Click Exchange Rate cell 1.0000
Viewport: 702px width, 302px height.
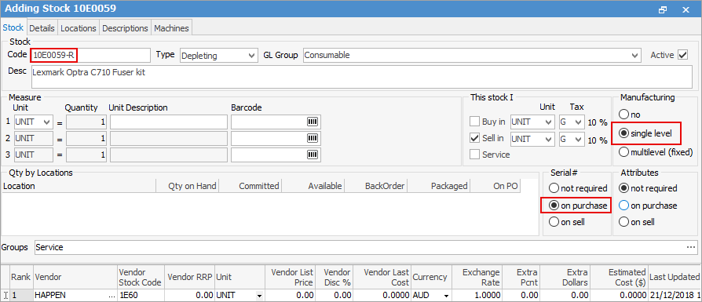(477, 296)
